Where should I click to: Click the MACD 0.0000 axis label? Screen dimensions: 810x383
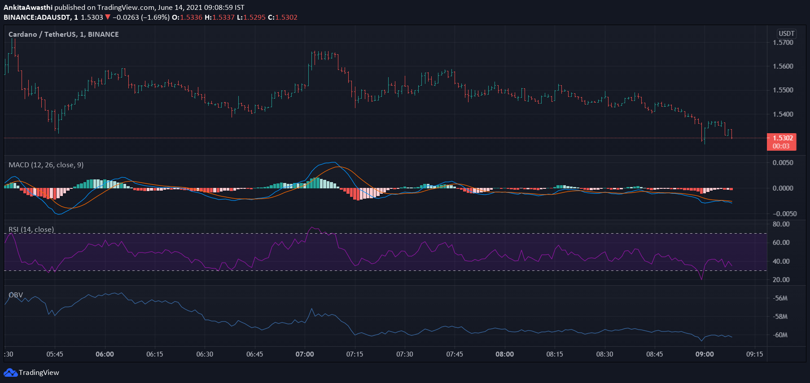pos(783,188)
